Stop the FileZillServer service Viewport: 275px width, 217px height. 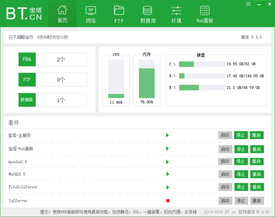point(241,187)
